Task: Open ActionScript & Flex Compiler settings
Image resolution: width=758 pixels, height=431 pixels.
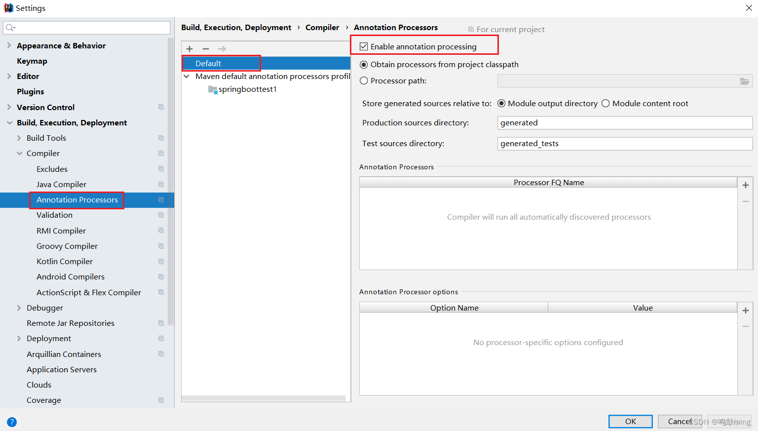Action: pyautogui.click(x=89, y=292)
